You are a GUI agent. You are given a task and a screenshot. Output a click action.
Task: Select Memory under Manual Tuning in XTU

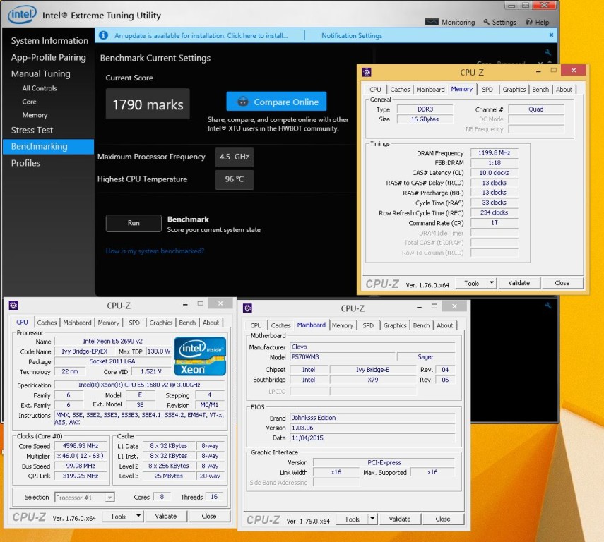point(35,115)
